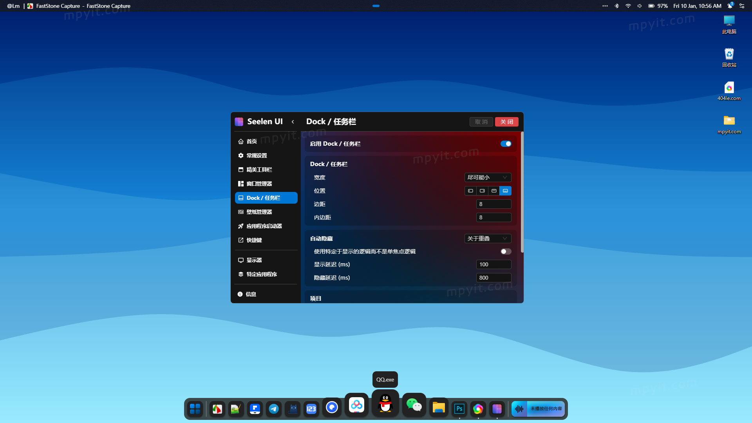Select the left dock position option
Image resolution: width=752 pixels, height=423 pixels.
coord(470,191)
